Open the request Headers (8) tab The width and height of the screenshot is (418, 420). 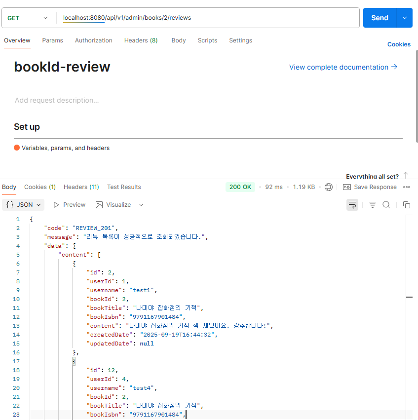click(141, 40)
